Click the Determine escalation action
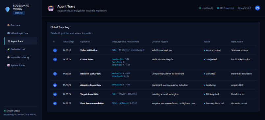265x120 pixels. [242, 74]
